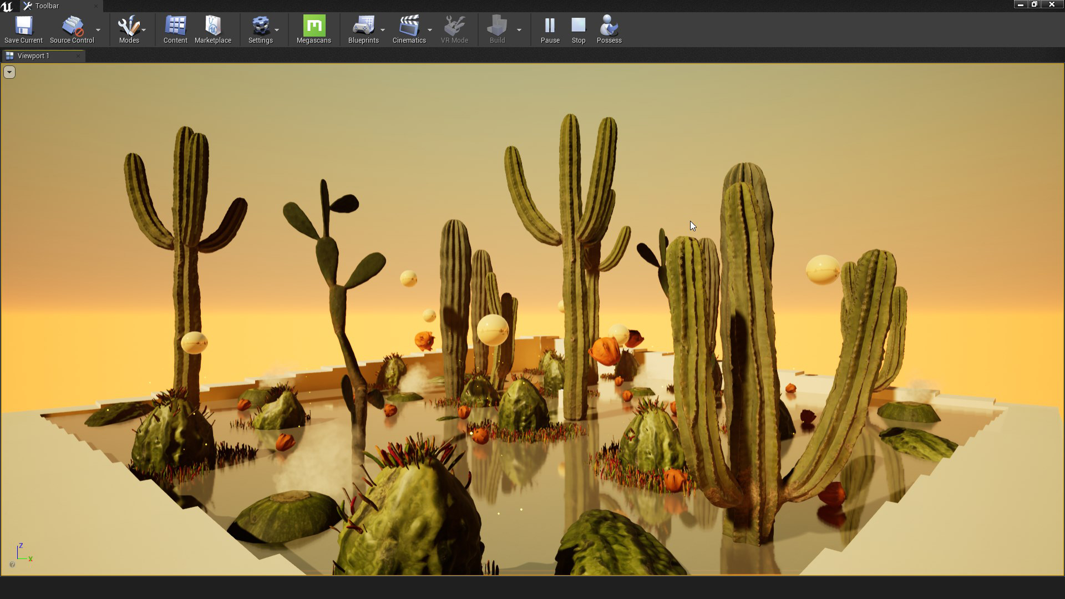Select the Toolbar tab

[47, 6]
